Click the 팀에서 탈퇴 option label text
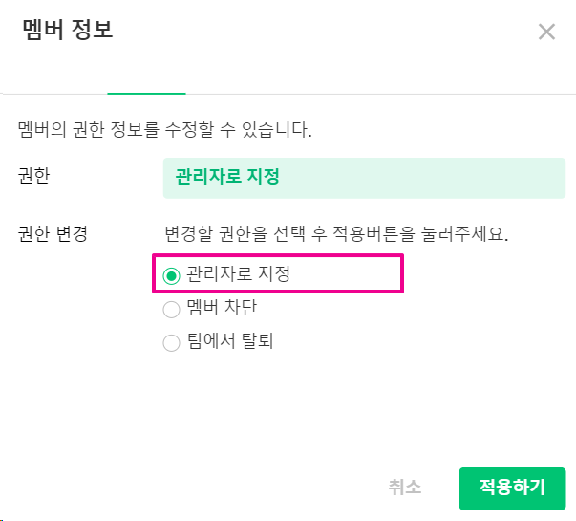This screenshot has height=521, width=576. pos(229,341)
